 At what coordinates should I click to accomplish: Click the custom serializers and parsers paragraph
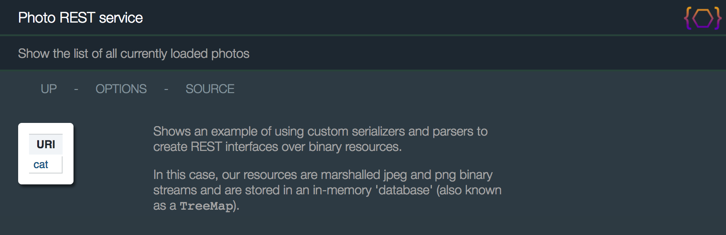point(320,139)
